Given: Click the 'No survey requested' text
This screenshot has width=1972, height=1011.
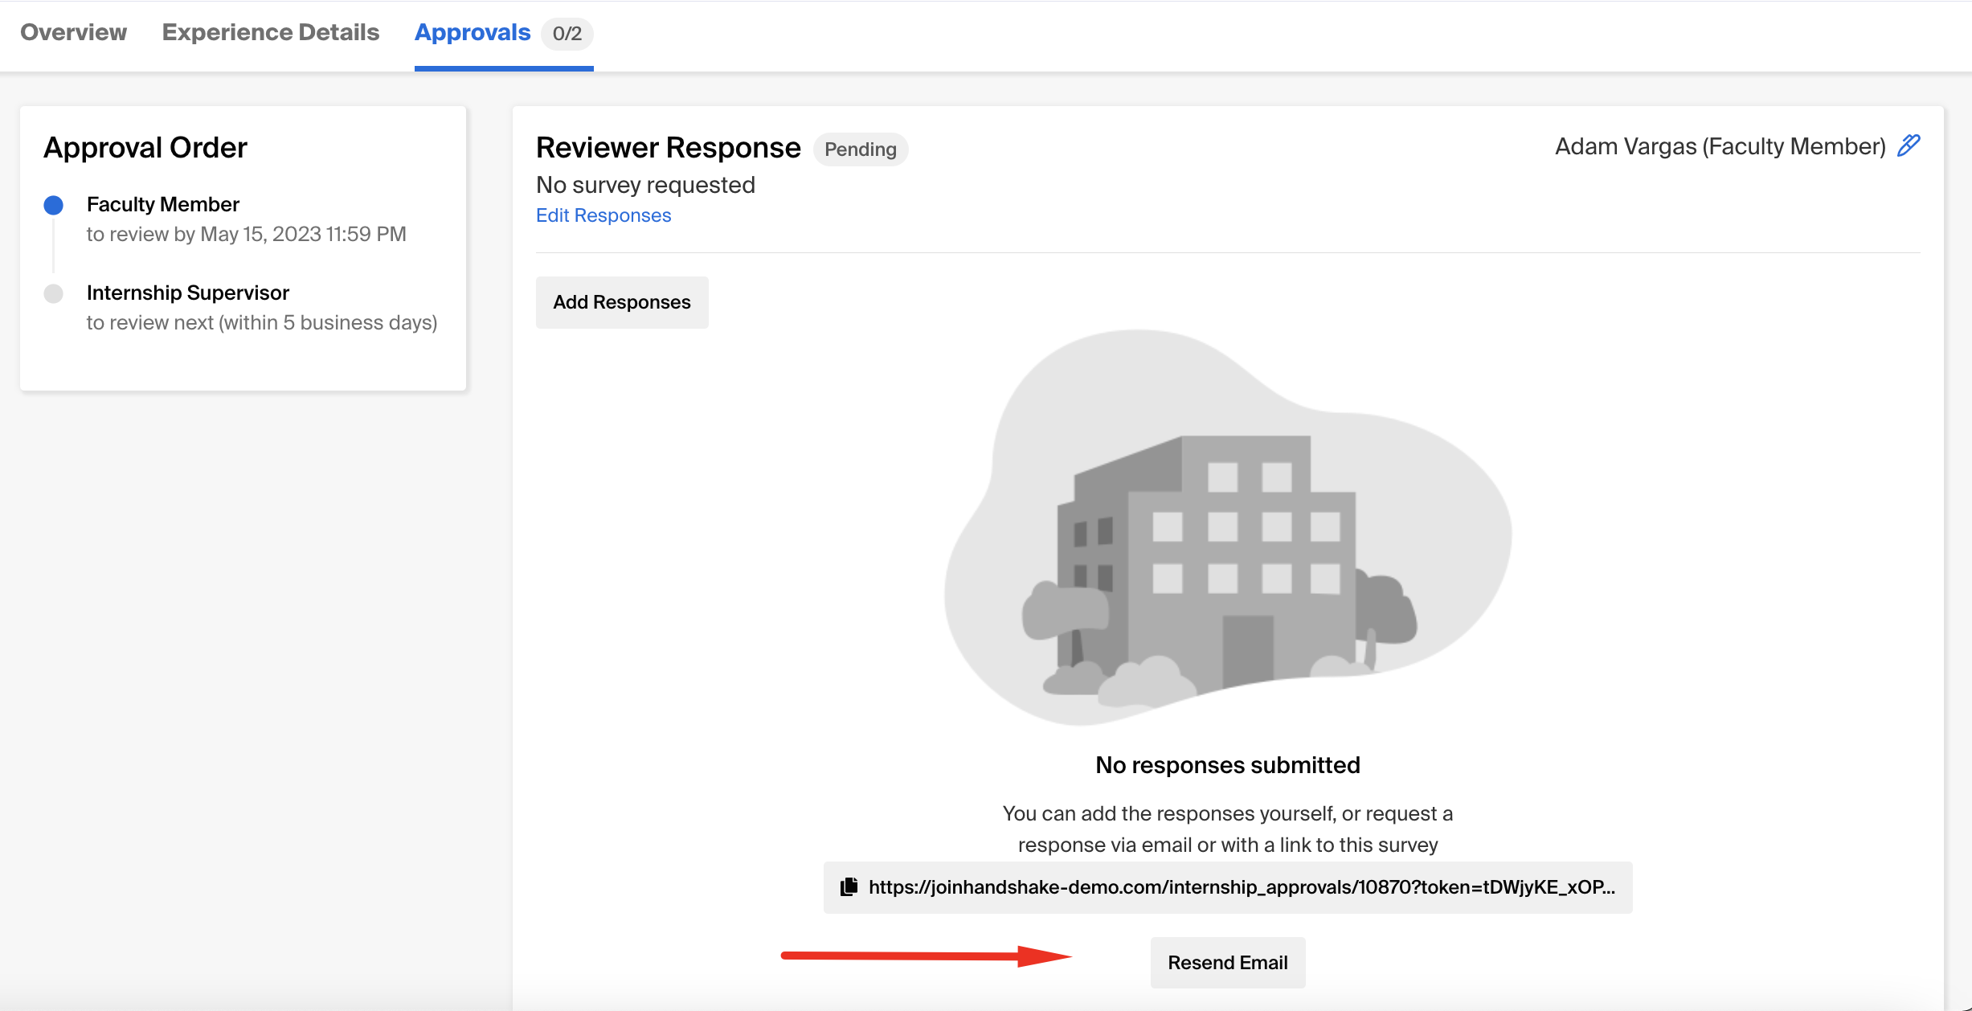Looking at the screenshot, I should (x=645, y=185).
